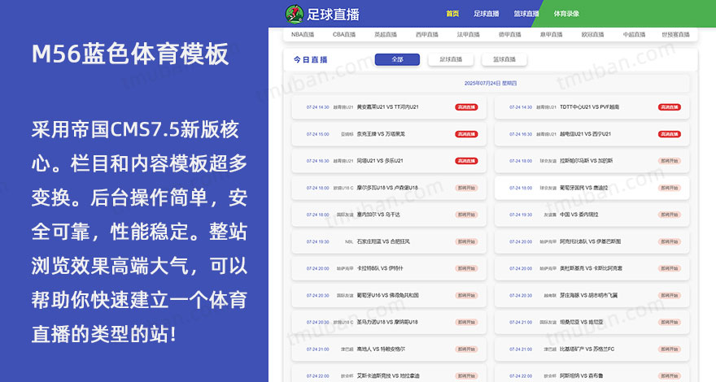716x382 pixels.
Task: Click 高清直播 badge for TDTT中心U21 match
Action: (670, 107)
